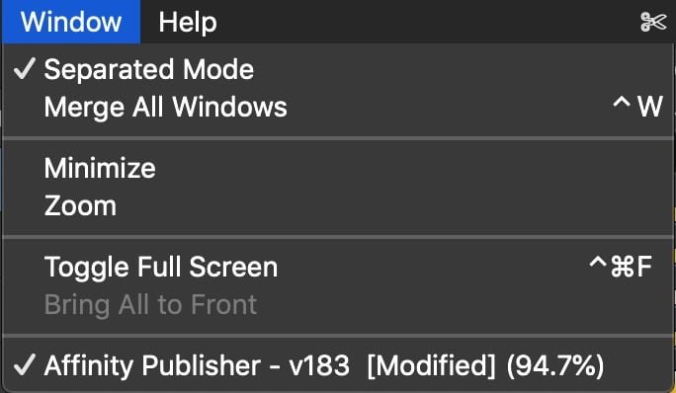The image size is (676, 393).
Task: Click the Command symbol in Full Screen shortcut
Action: (622, 267)
